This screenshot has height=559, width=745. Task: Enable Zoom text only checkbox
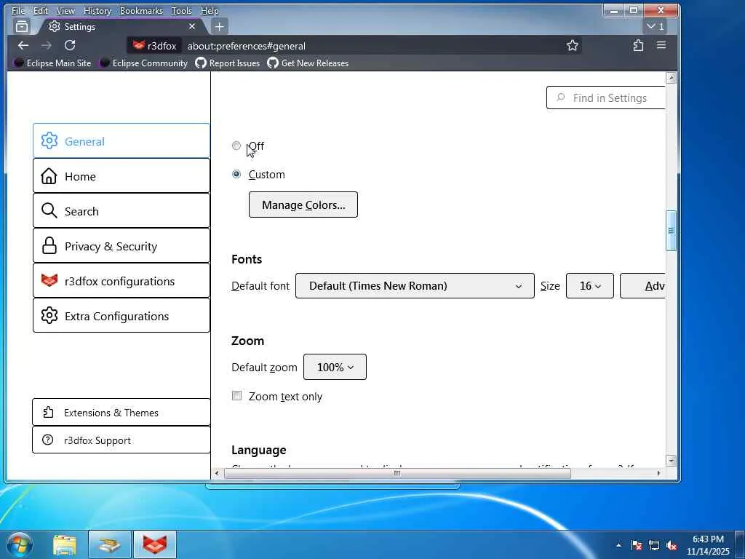click(236, 395)
